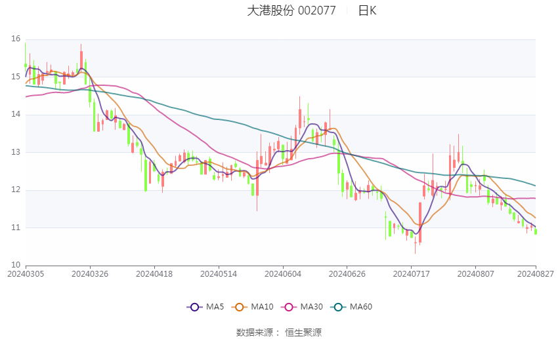The width and height of the screenshot is (558, 339).
Task: Toggle the MA10 orange legend circle icon
Action: [x=239, y=307]
